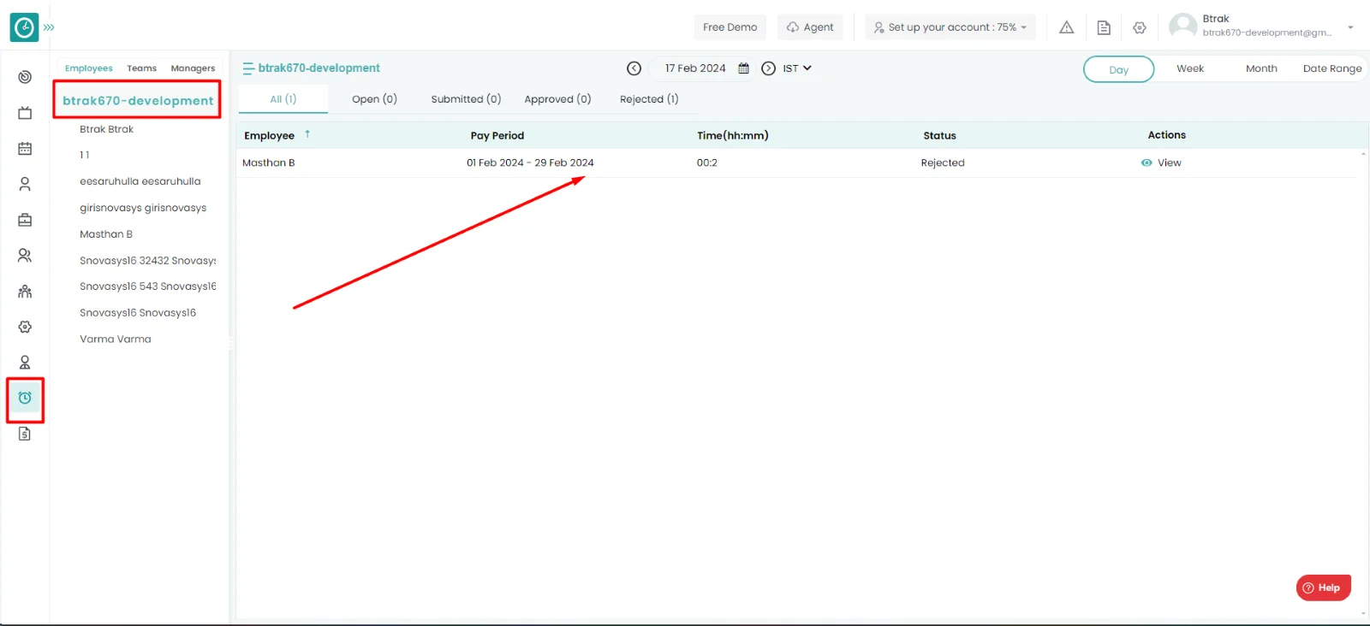
Task: Switch to the Managers tab
Action: click(x=193, y=68)
